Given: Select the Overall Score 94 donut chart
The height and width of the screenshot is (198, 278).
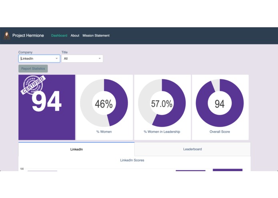Looking at the screenshot, I should click(x=220, y=103).
